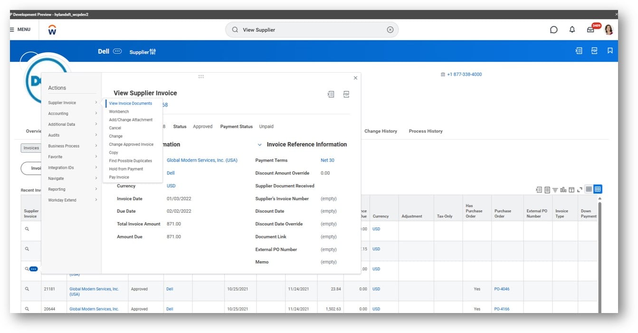Click magnifier preview for invoice 21181
Image resolution: width=638 pixels, height=333 pixels.
[x=27, y=289]
